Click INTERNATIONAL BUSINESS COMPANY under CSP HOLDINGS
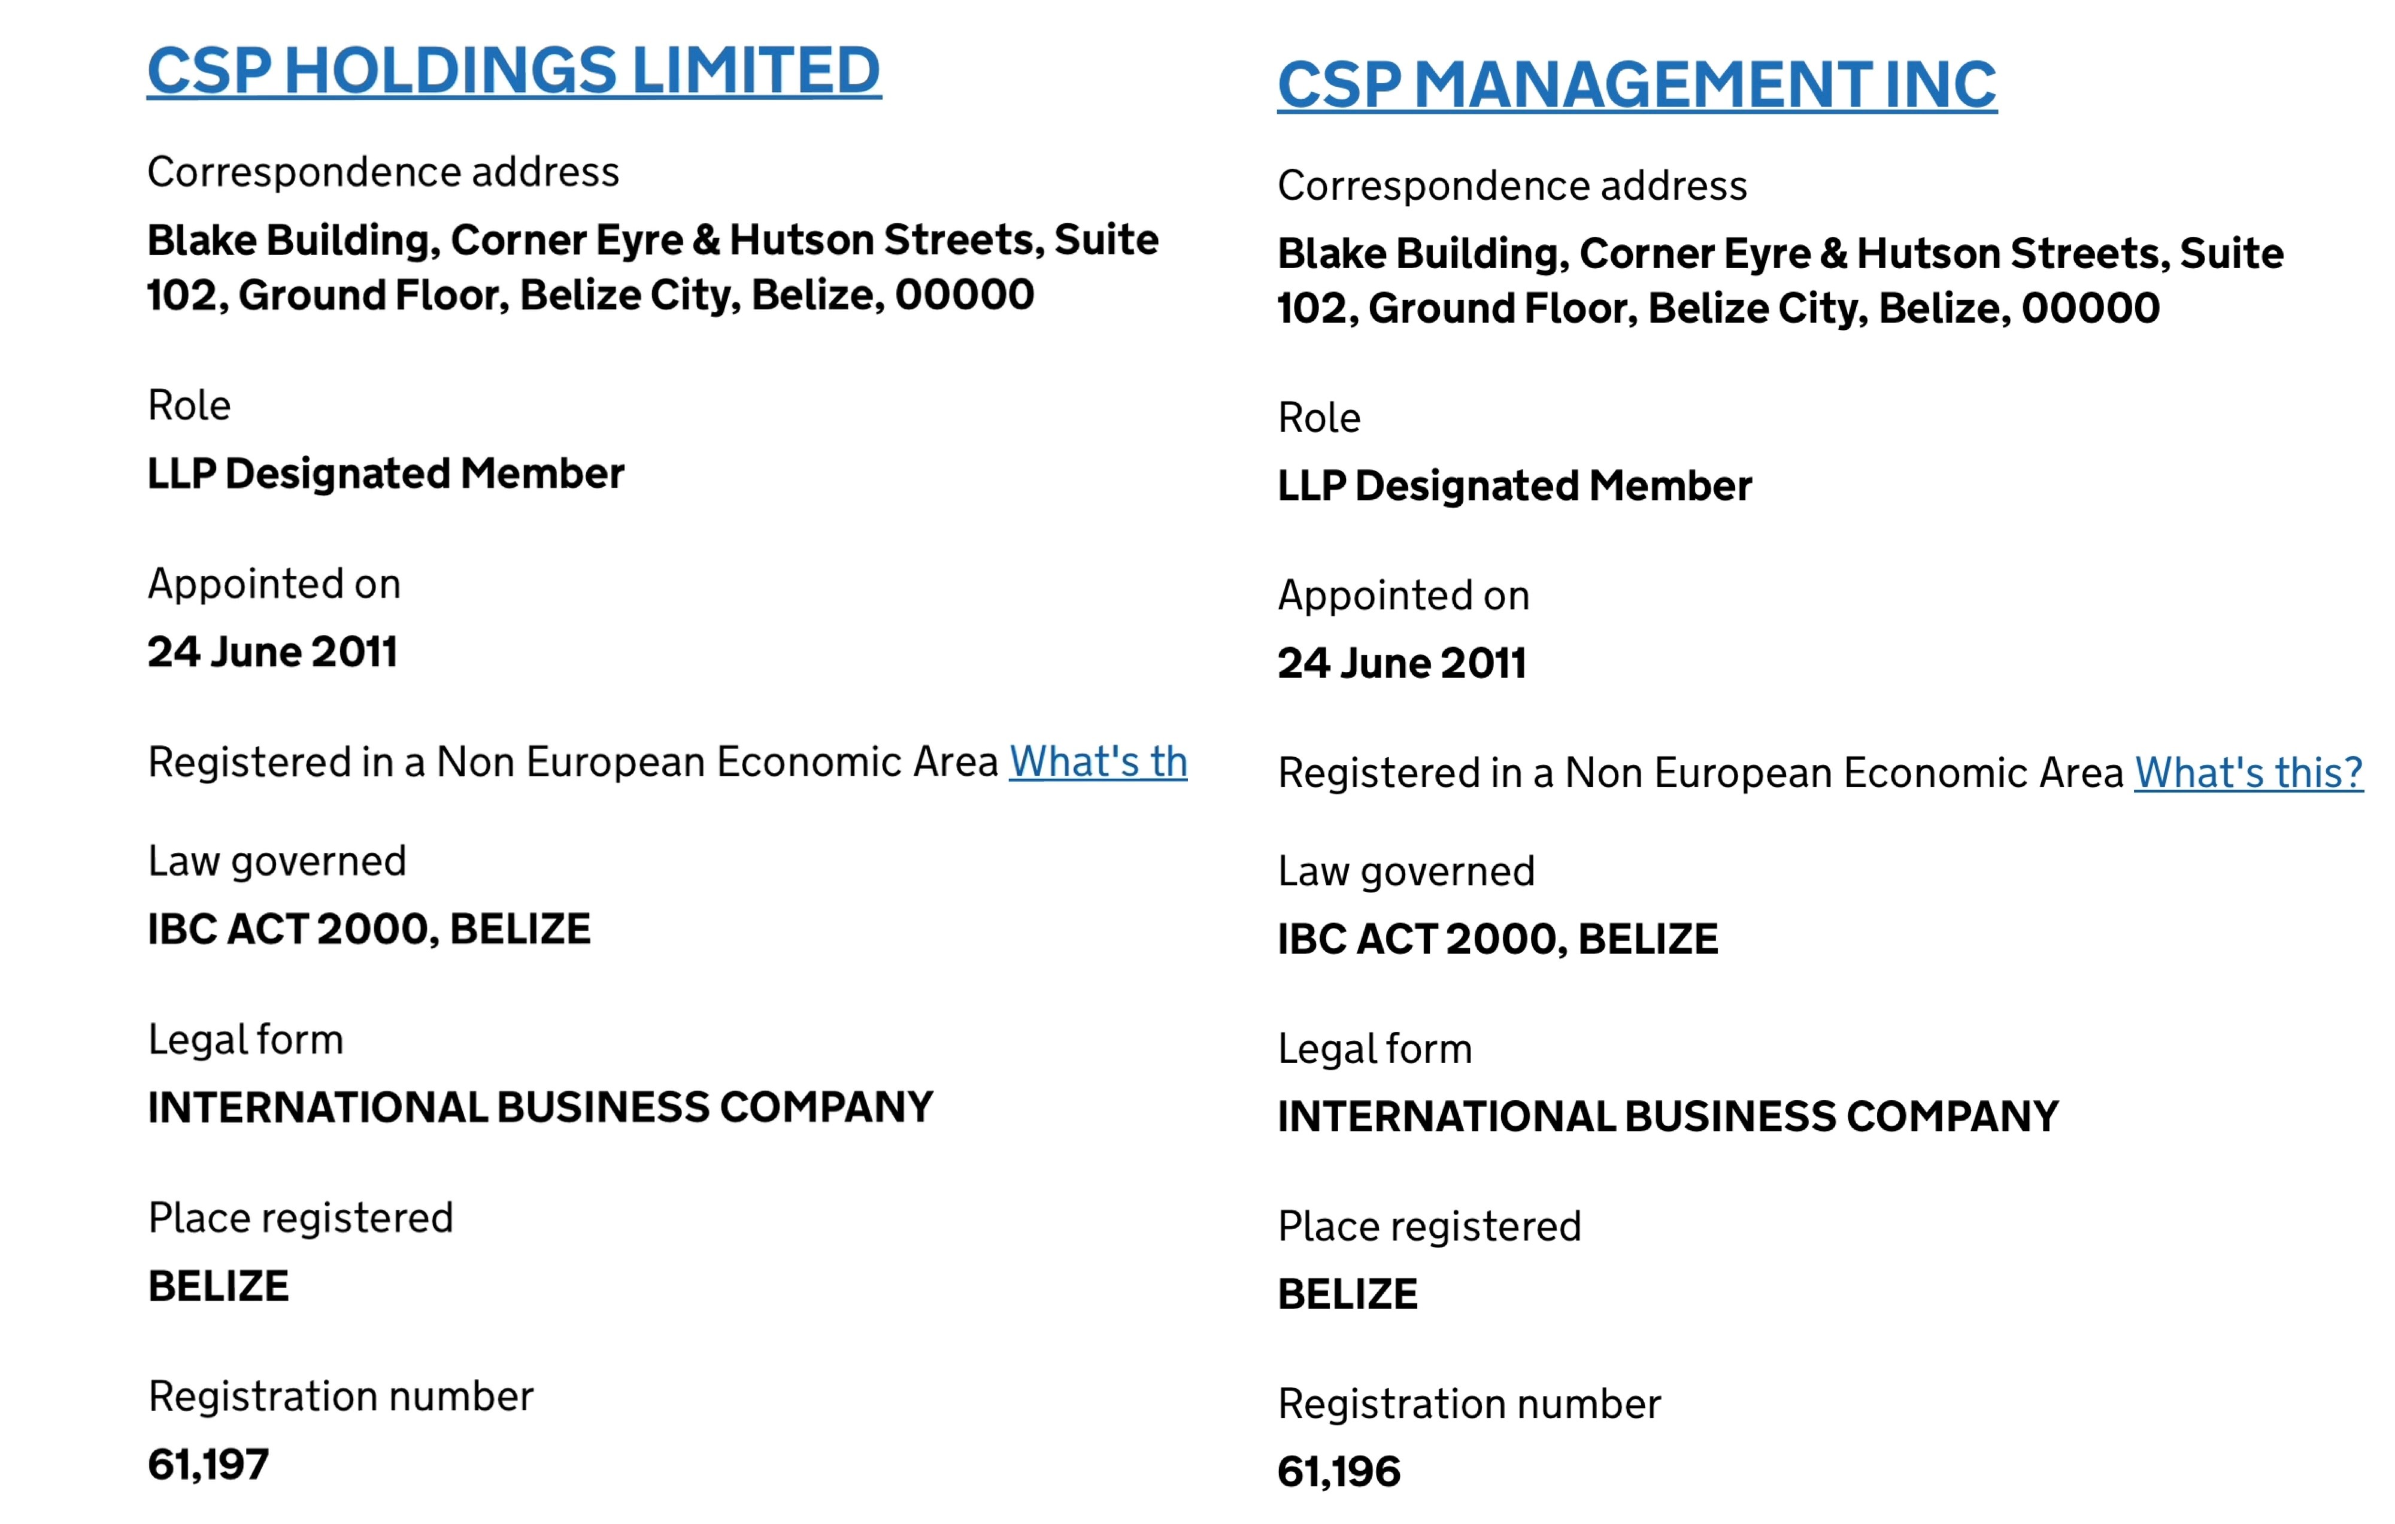 (540, 1107)
